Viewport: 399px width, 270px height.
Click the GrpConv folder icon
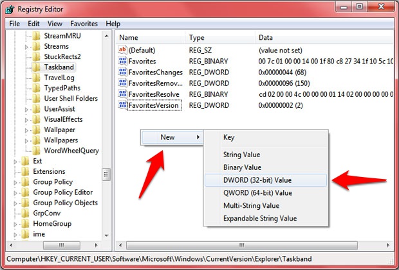[x=25, y=213]
